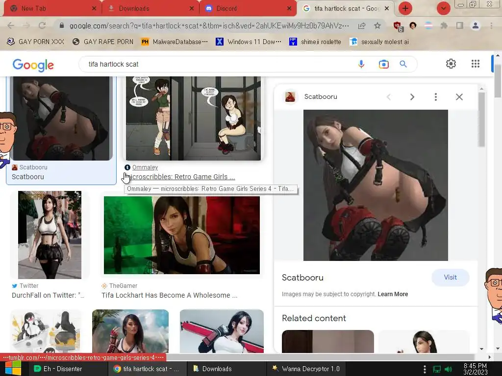Click the Related content heading
The image size is (502, 376).
[x=314, y=318]
